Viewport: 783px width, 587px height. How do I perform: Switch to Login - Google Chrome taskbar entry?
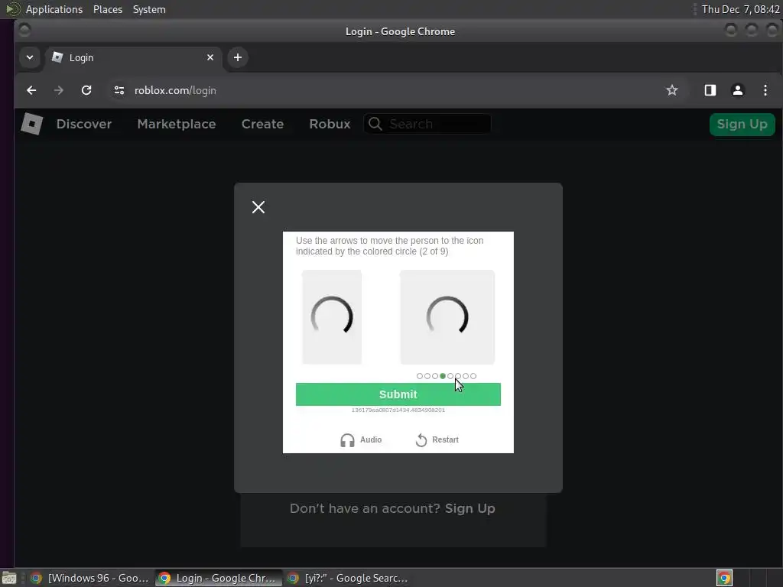[x=218, y=578]
